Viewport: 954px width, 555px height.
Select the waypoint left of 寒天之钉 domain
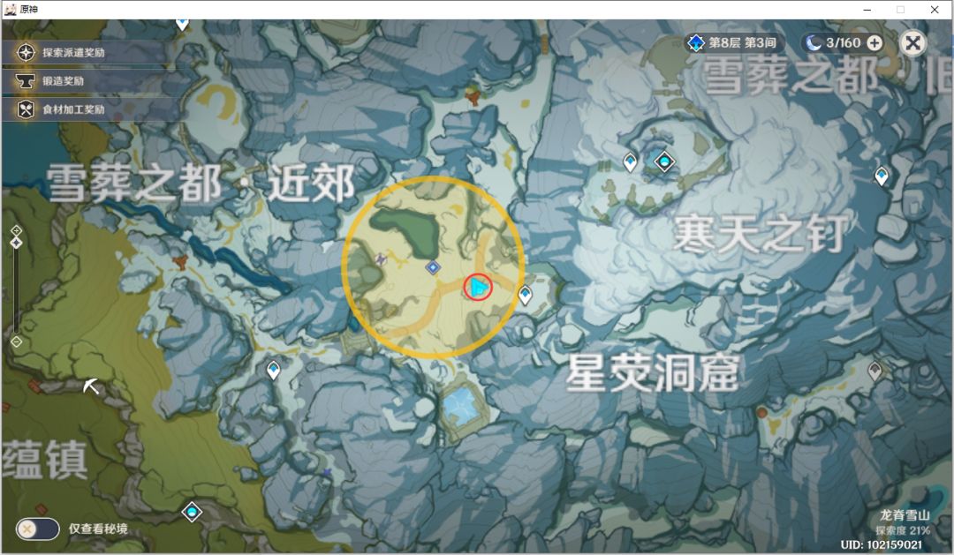pos(631,162)
